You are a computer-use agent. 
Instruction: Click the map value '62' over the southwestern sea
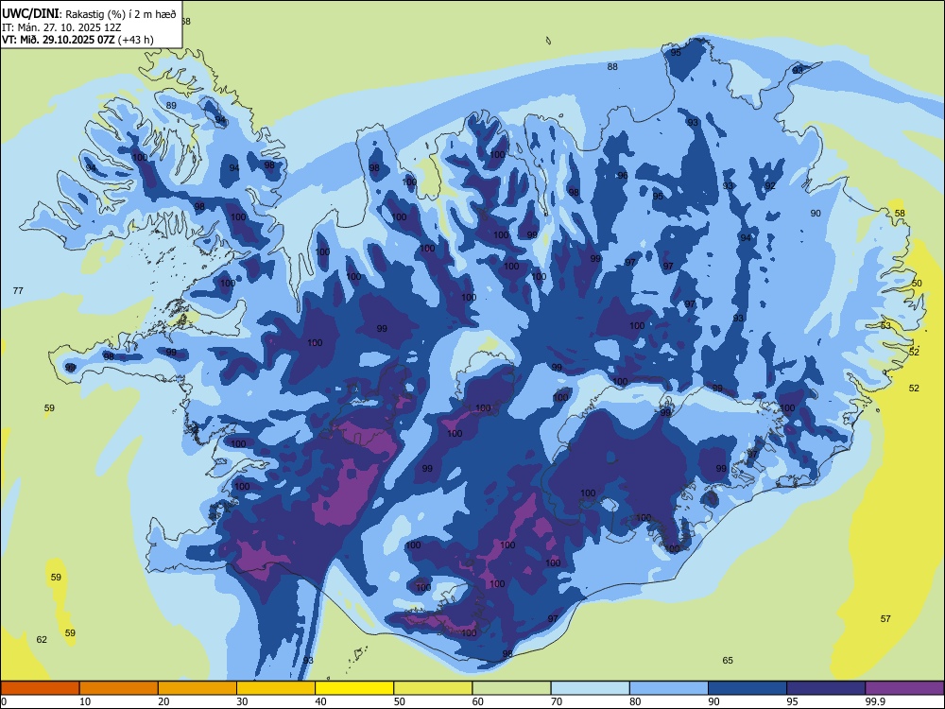[42, 640]
